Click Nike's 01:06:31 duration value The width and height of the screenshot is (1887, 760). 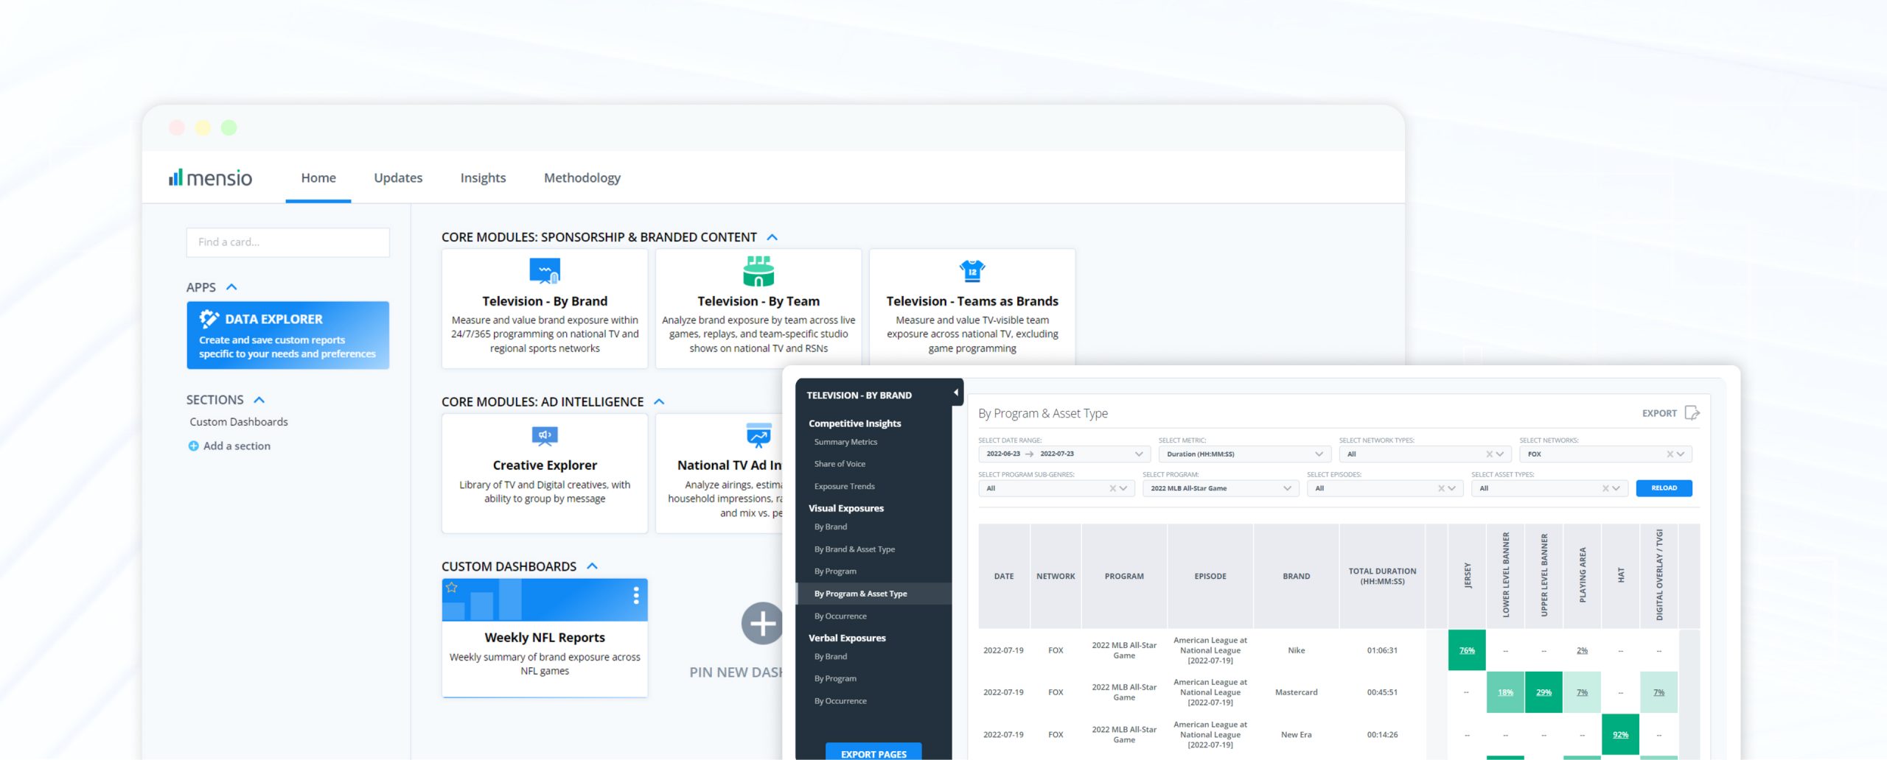(1382, 650)
